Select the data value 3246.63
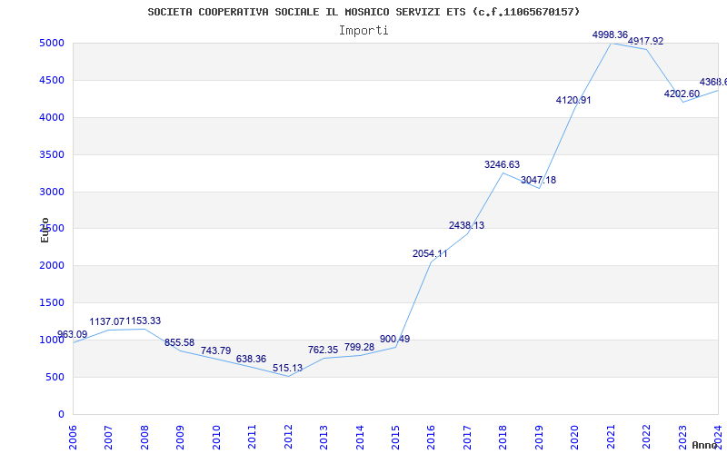The width and height of the screenshot is (727, 454). coord(503,164)
